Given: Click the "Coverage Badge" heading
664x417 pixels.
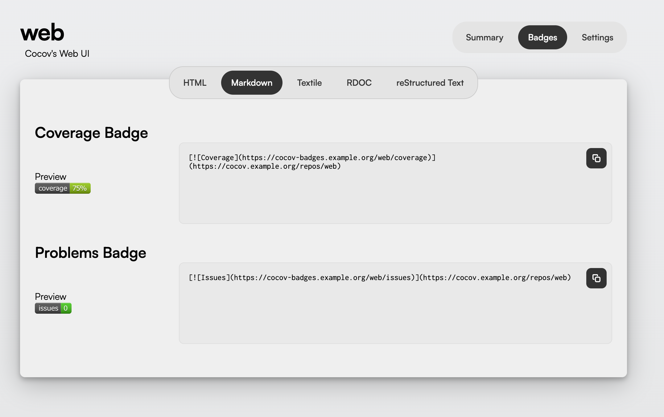Looking at the screenshot, I should click(91, 133).
